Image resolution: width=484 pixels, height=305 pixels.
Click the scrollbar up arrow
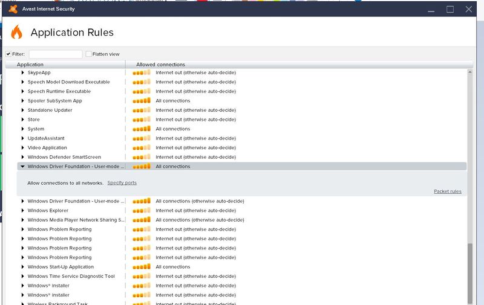point(470,72)
